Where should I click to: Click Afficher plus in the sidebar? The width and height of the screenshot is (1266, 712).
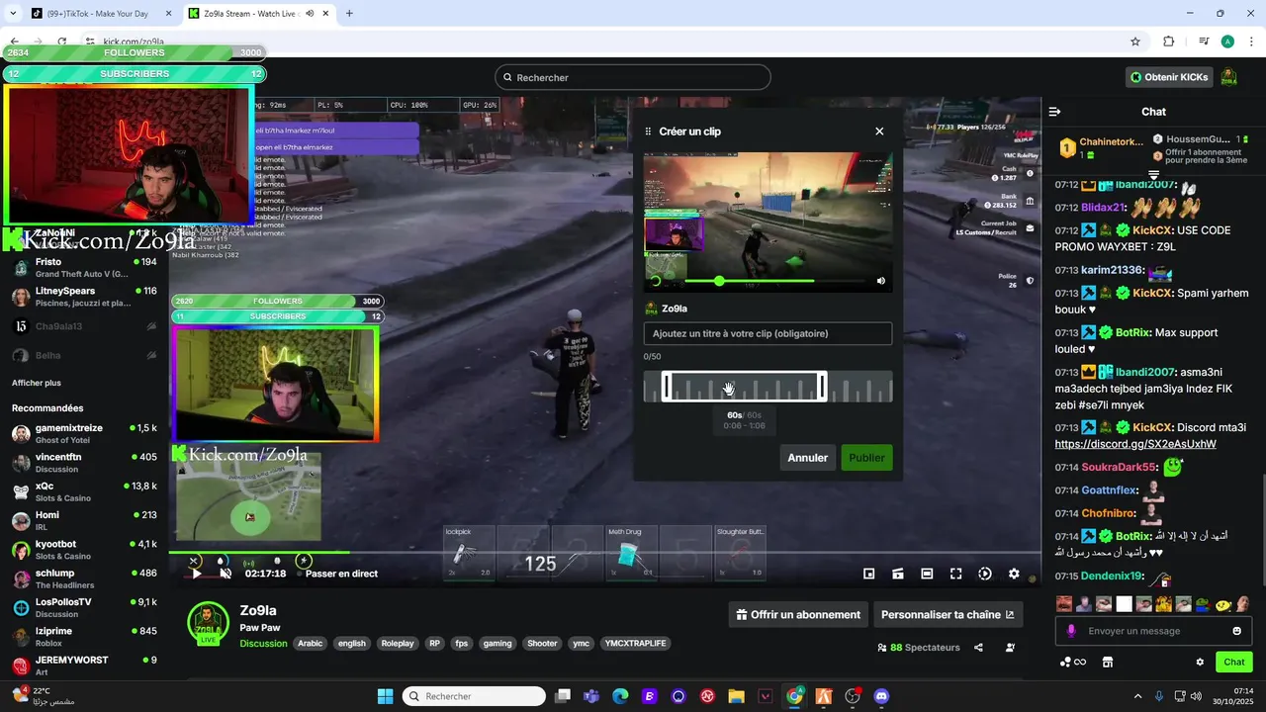pos(37,383)
